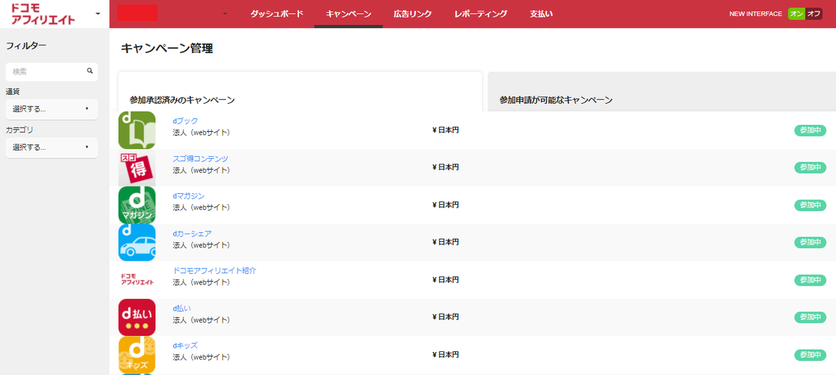Click the search magnifier icon in filter

(x=90, y=71)
